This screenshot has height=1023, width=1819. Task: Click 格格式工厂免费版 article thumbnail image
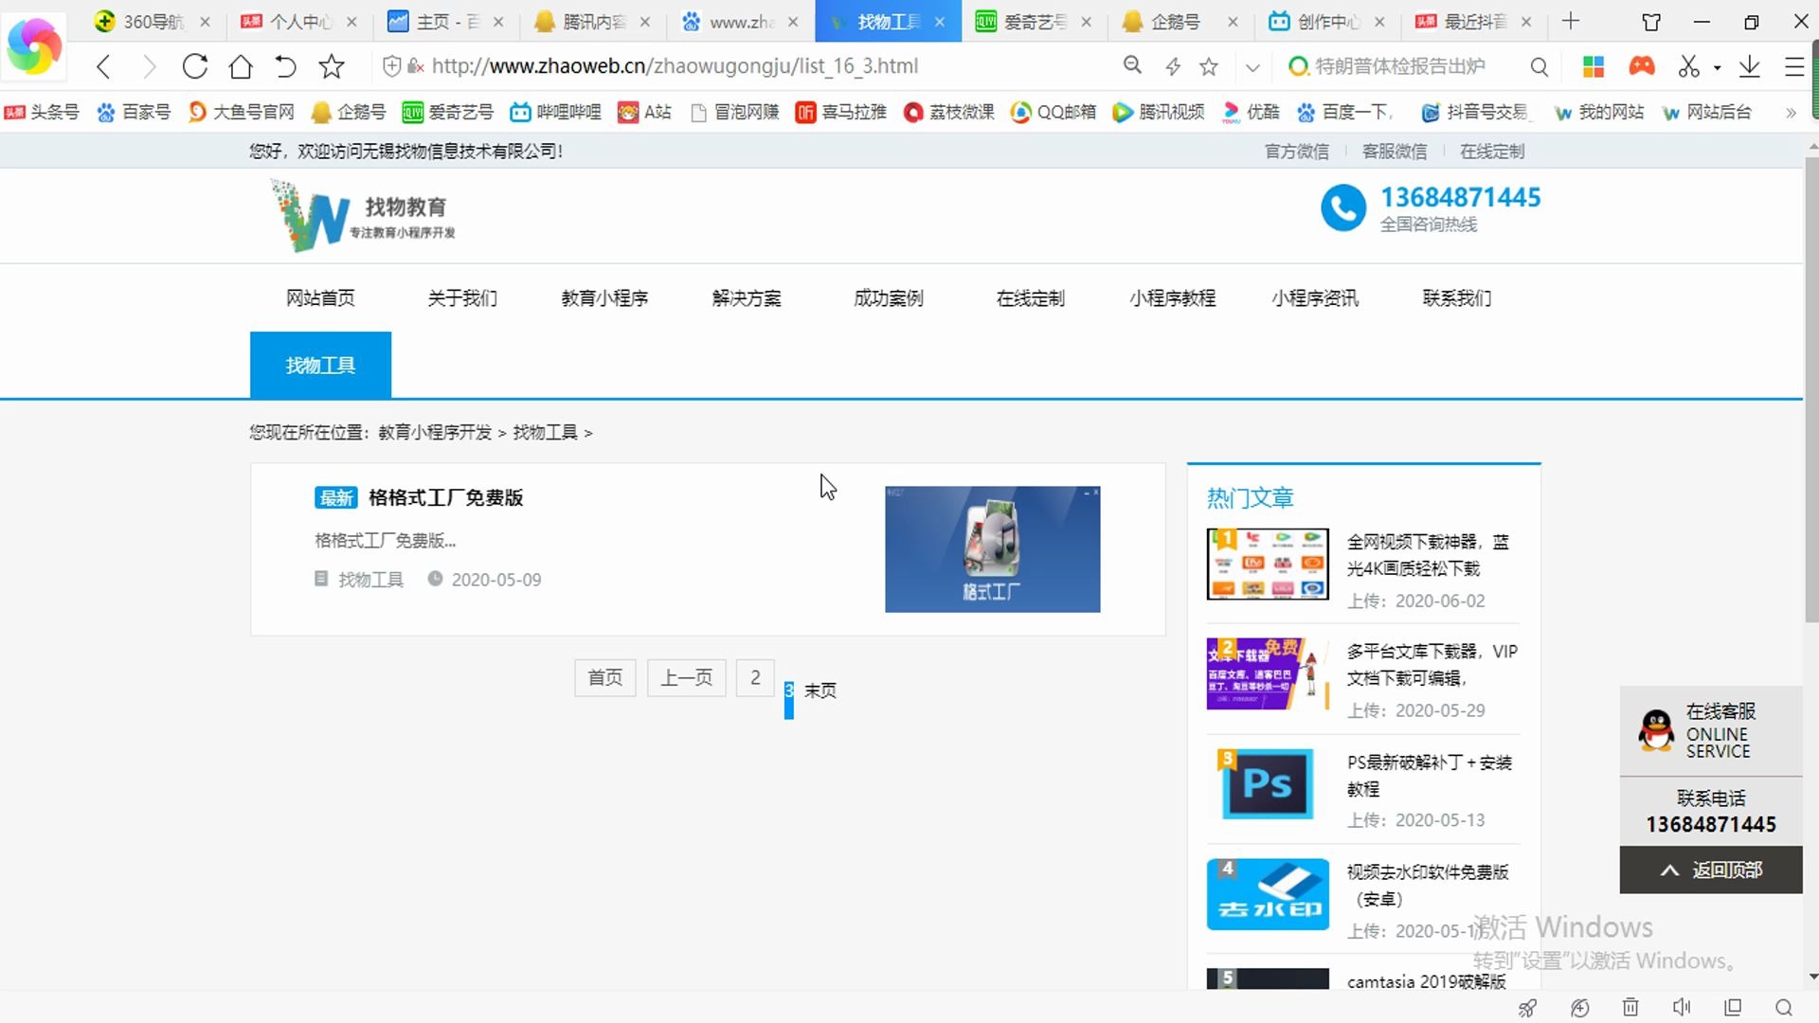coord(992,547)
